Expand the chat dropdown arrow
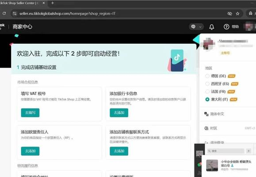 click(x=200, y=27)
